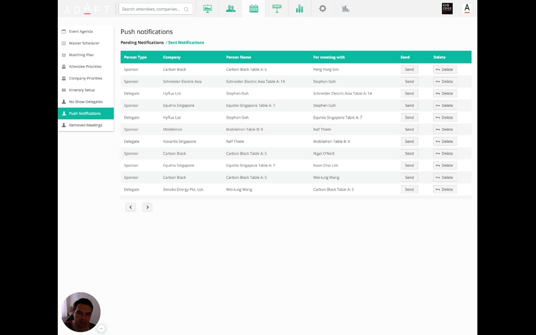Send notification in Schneider Electric Asia sponsor row
The width and height of the screenshot is (536, 335).
tap(409, 82)
